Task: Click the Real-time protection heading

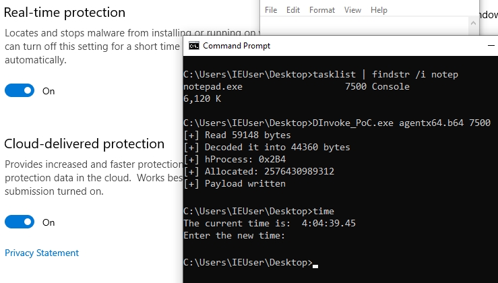Action: pyautogui.click(x=65, y=13)
